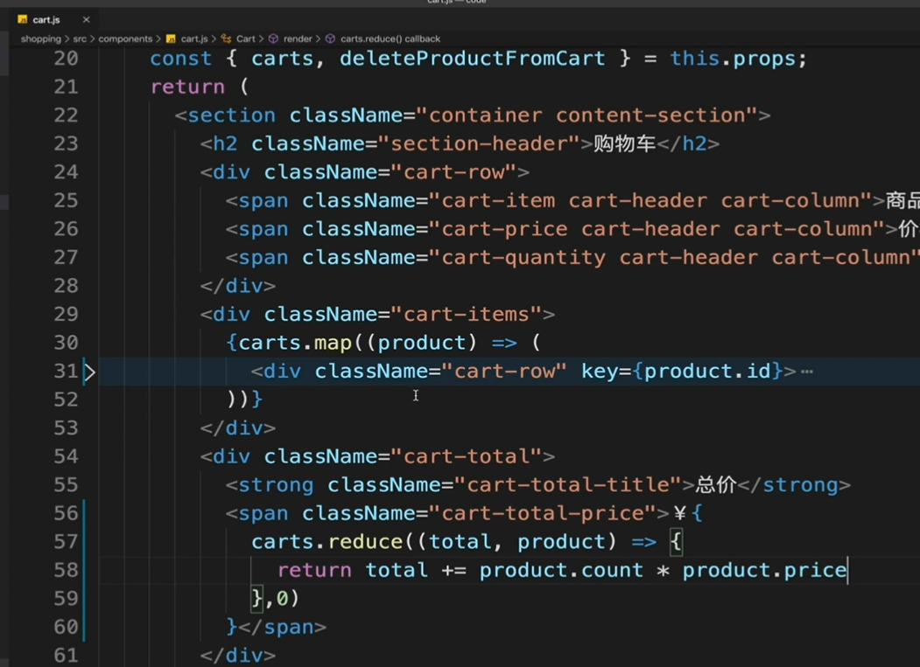Viewport: 920px width, 667px height.
Task: Open the components breadcrumb segment
Action: tap(125, 38)
